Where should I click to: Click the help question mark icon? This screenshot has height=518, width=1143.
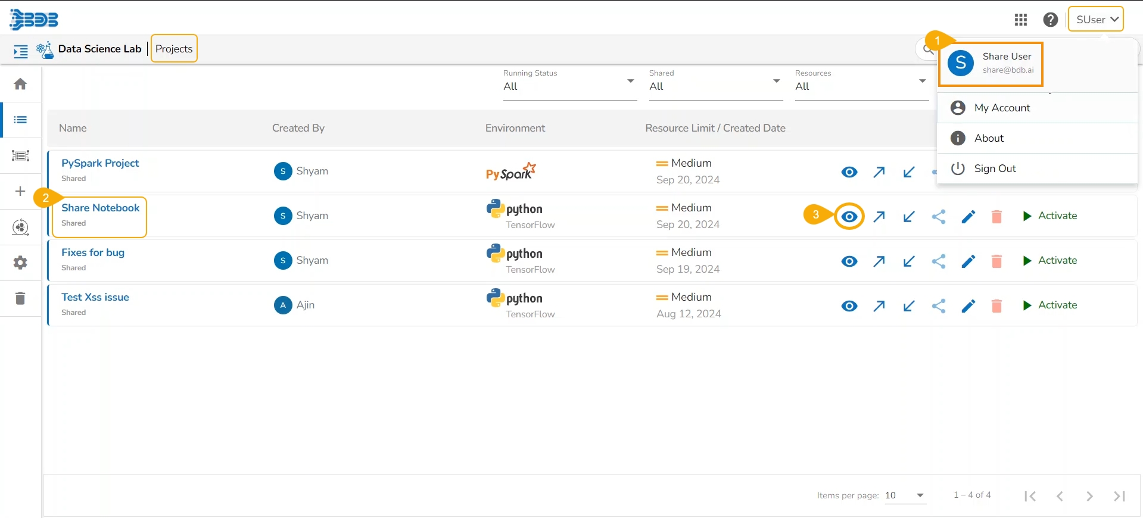pyautogui.click(x=1051, y=20)
